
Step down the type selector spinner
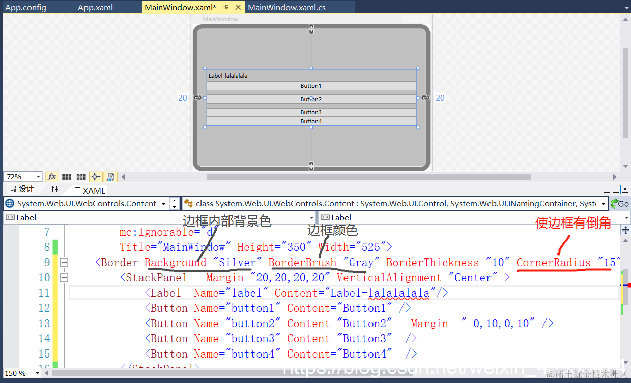(x=175, y=207)
